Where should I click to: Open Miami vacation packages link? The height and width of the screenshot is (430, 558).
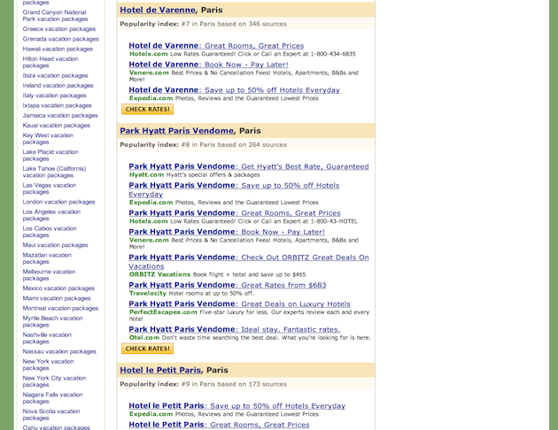[57, 298]
